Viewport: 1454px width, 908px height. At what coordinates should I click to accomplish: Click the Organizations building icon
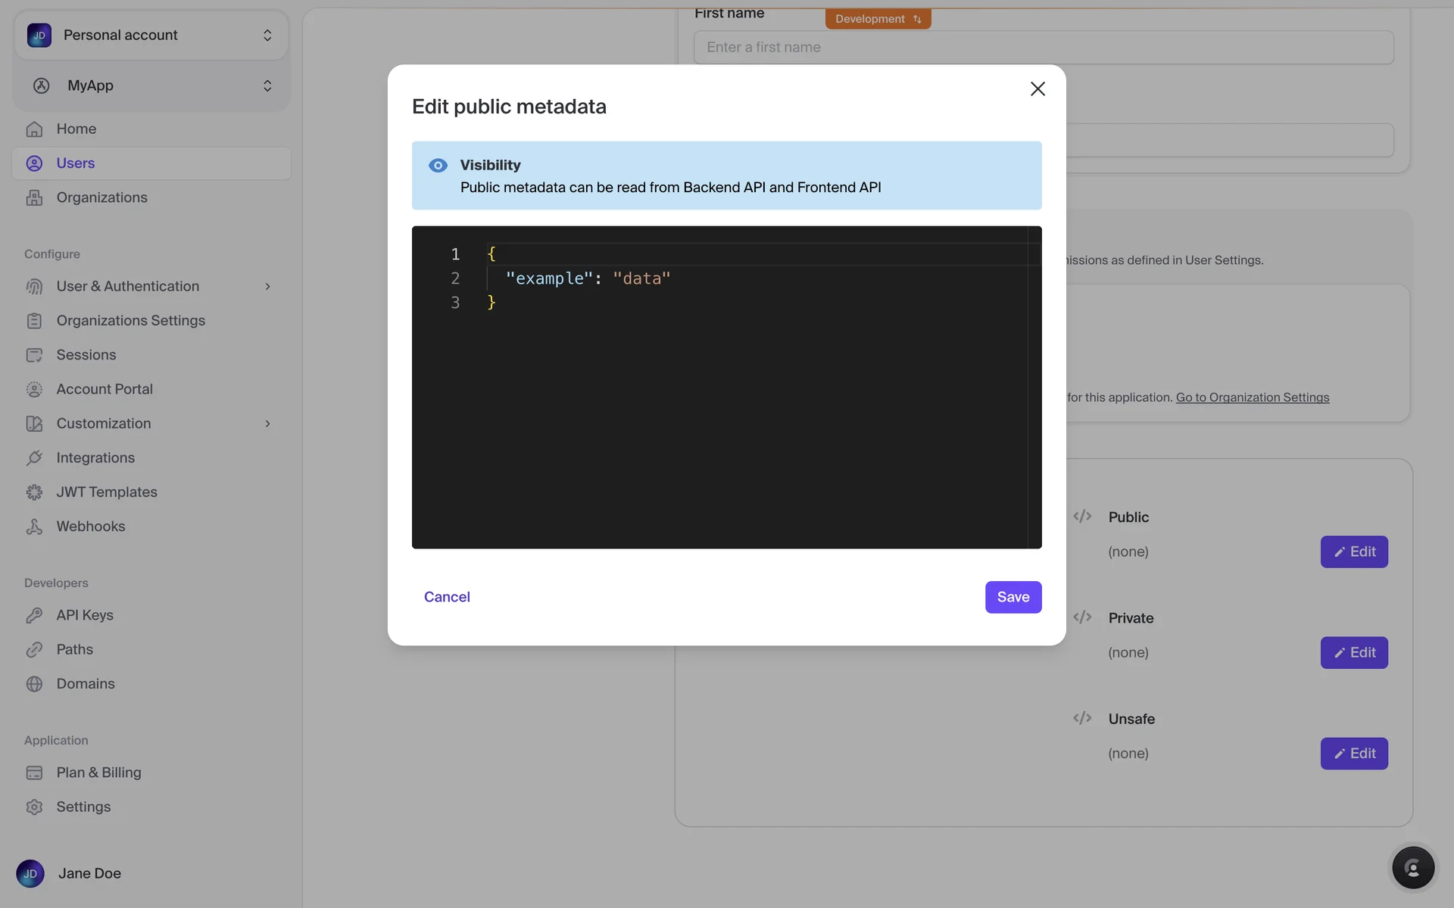coord(34,197)
